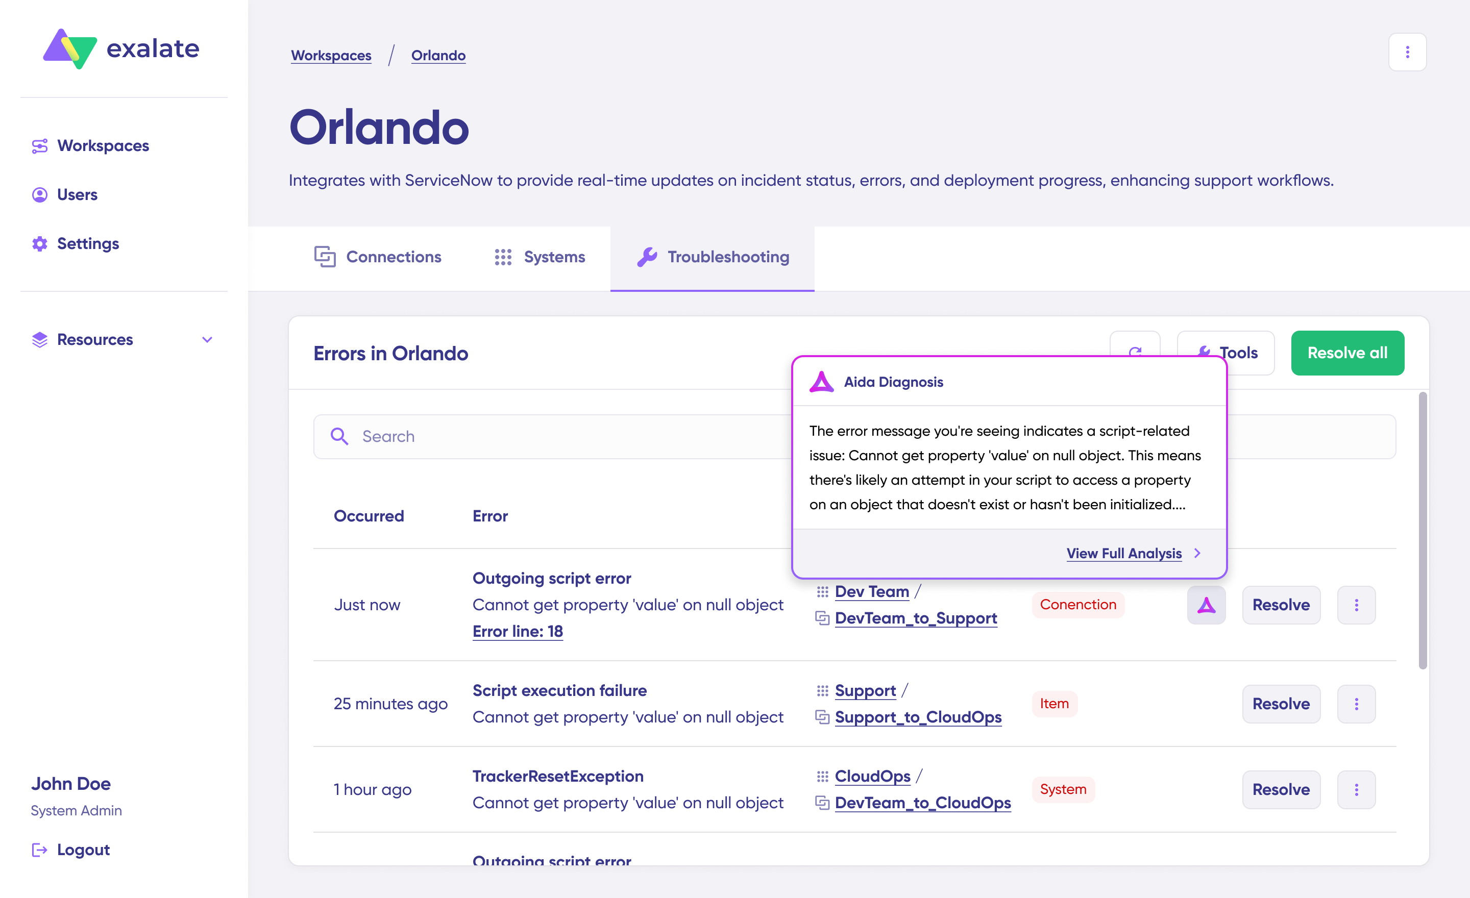Click the Logout icon in sidebar
The image size is (1470, 898).
39,850
